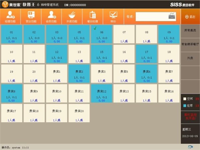Image resolution: width=200 pixels, height=150 pixels.
Task: Open idle table 11
Action: [x=34, y=54]
